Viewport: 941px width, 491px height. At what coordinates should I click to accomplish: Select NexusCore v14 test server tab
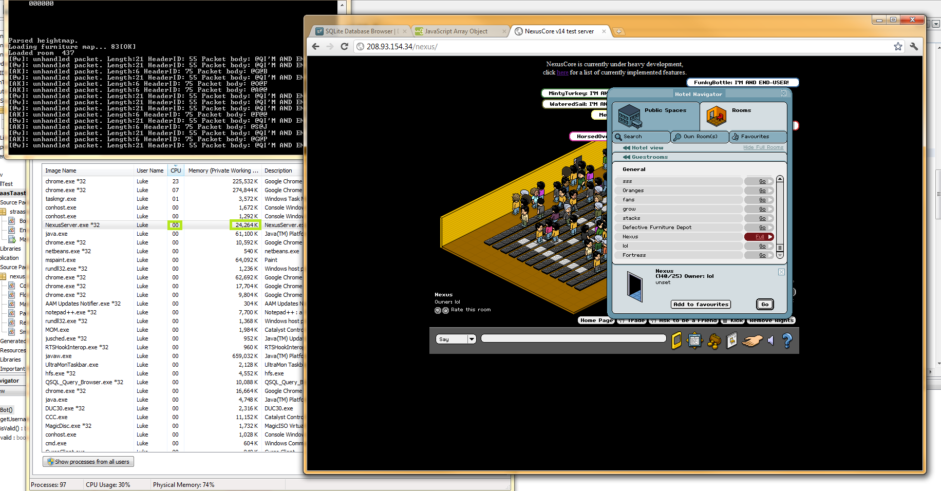point(561,31)
